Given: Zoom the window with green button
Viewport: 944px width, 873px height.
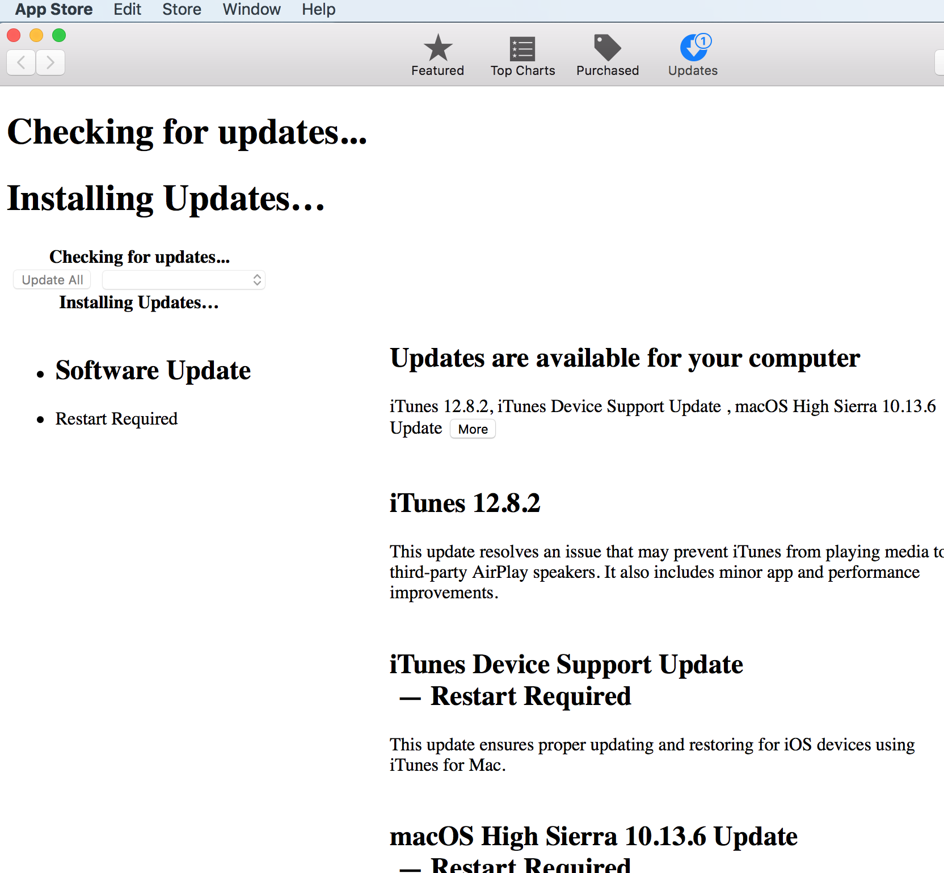Looking at the screenshot, I should (x=59, y=35).
